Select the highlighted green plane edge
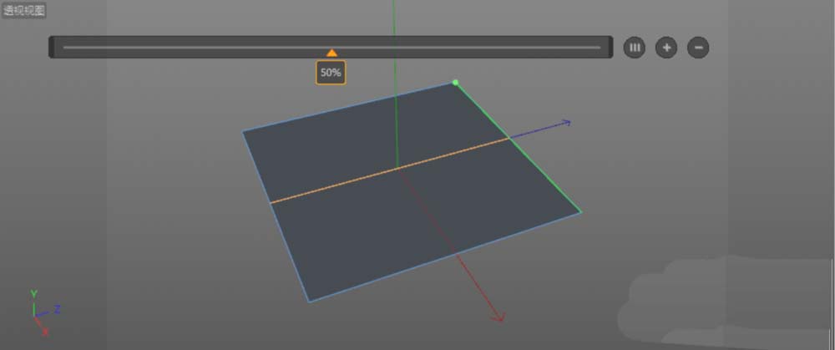Viewport: 835px width, 350px height. click(x=519, y=148)
